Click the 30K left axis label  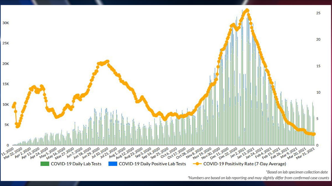click(6, 23)
